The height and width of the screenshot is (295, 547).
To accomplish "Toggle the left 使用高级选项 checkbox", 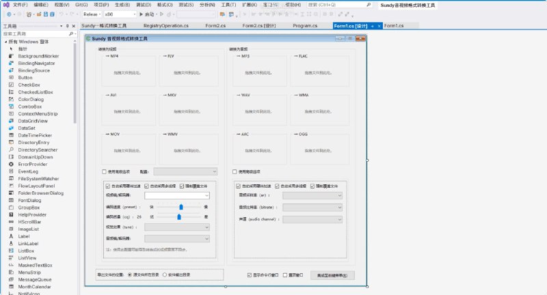I will pos(104,171).
